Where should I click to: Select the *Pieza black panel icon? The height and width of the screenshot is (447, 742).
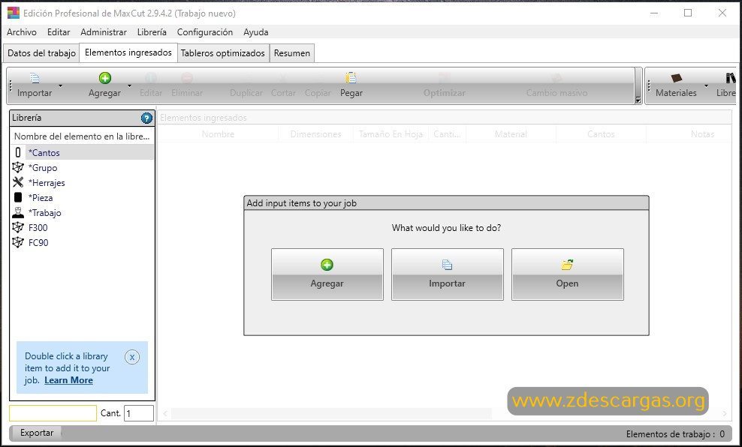[18, 197]
